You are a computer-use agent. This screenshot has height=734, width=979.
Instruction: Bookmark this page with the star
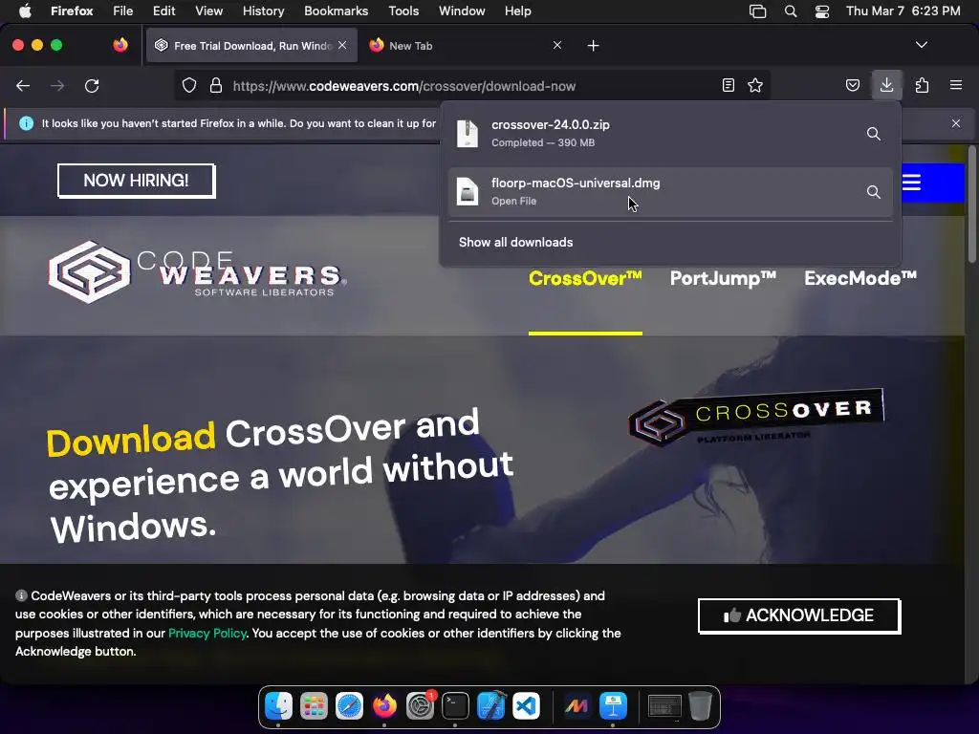tap(755, 85)
